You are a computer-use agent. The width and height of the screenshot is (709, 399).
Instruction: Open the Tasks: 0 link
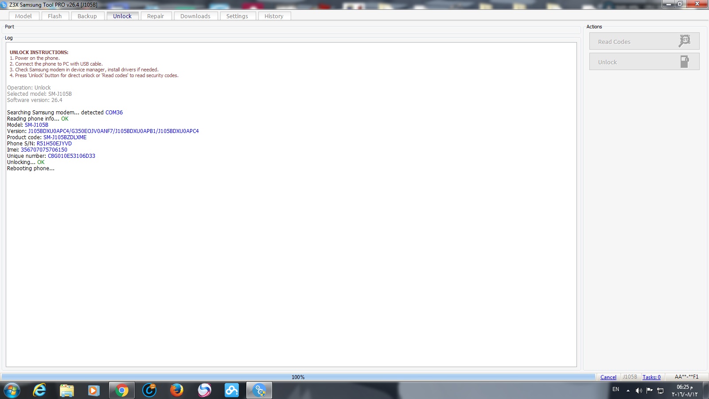coord(651,377)
